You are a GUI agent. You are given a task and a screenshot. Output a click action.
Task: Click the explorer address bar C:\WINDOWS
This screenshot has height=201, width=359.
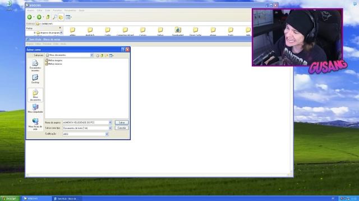click(143, 23)
